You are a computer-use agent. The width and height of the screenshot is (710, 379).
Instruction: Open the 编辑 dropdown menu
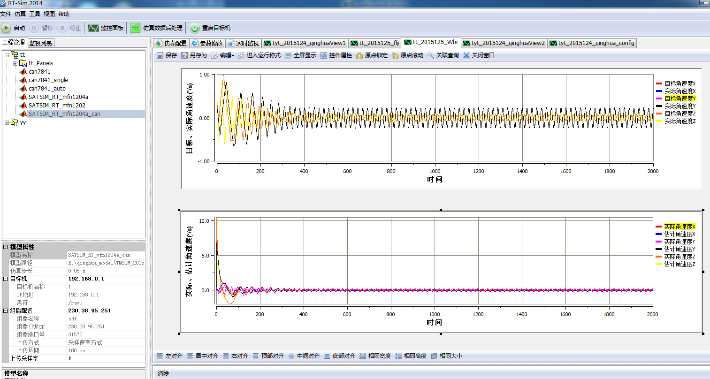[x=226, y=55]
